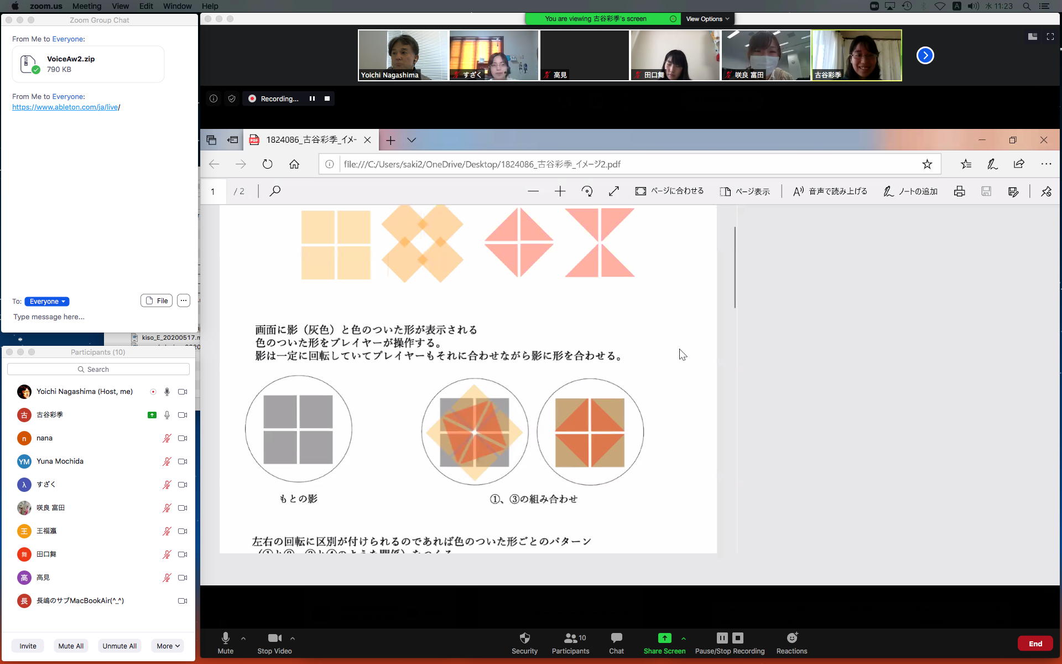Open the Everyone recipient dropdown in chat
The height and width of the screenshot is (664, 1062).
(x=47, y=302)
